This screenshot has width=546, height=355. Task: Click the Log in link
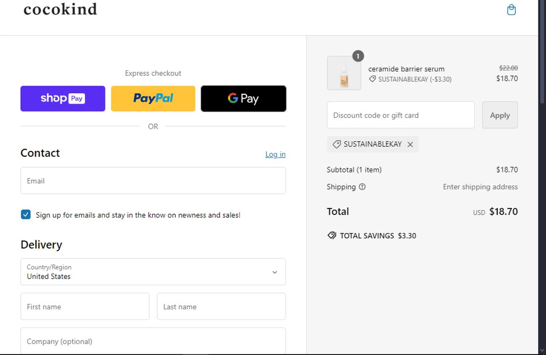tap(275, 154)
